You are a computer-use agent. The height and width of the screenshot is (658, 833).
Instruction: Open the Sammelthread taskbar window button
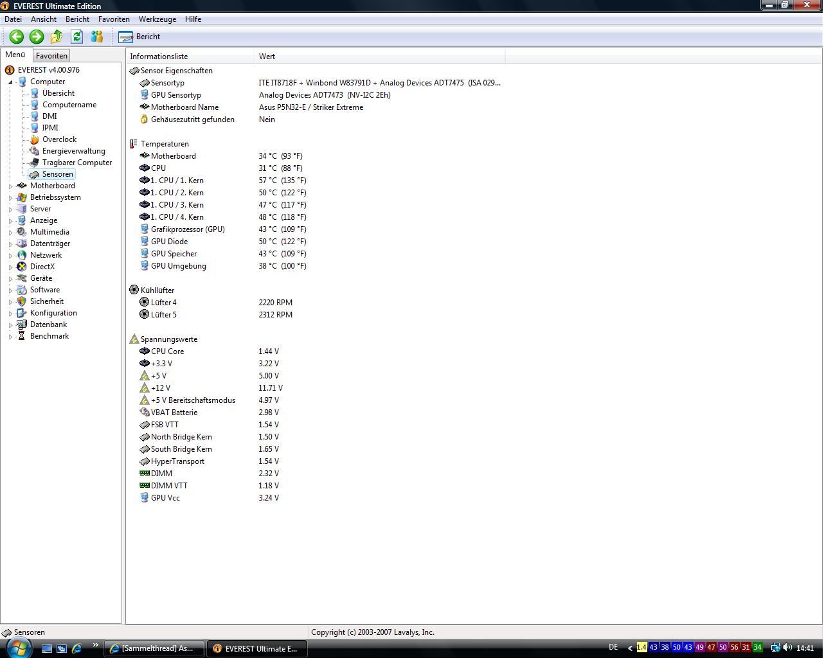pos(154,648)
